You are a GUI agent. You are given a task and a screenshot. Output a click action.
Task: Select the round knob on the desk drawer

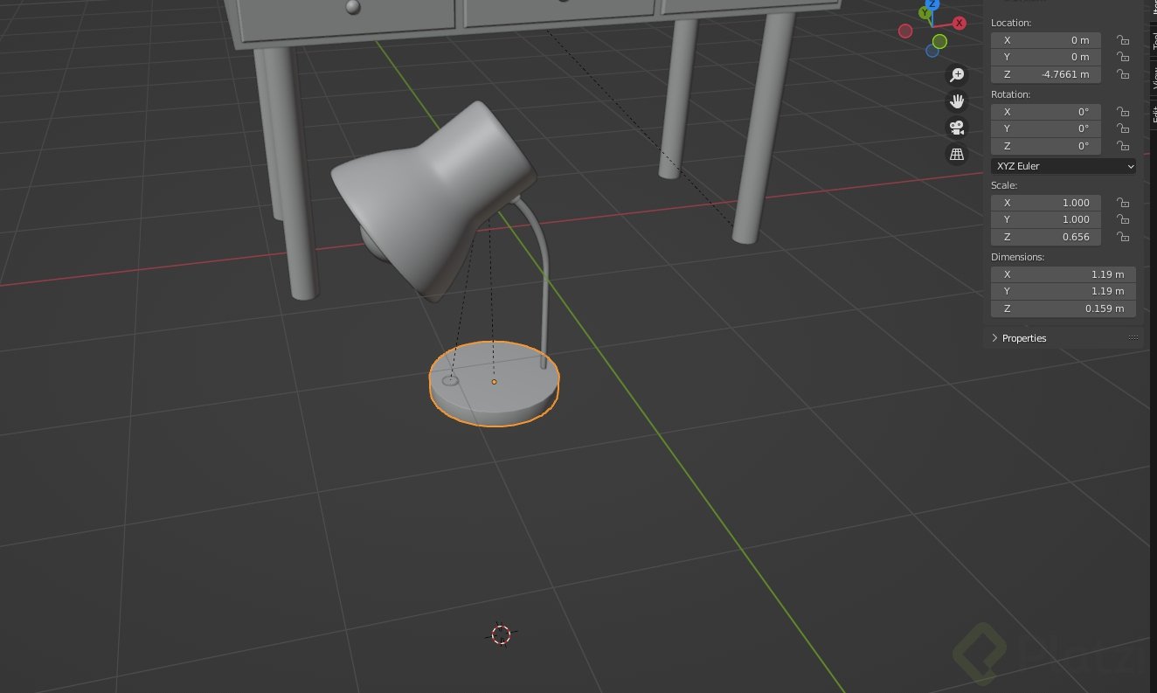[352, 7]
